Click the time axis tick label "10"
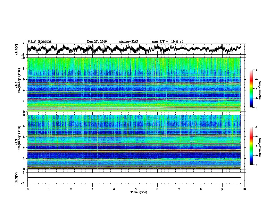 (x=244, y=189)
